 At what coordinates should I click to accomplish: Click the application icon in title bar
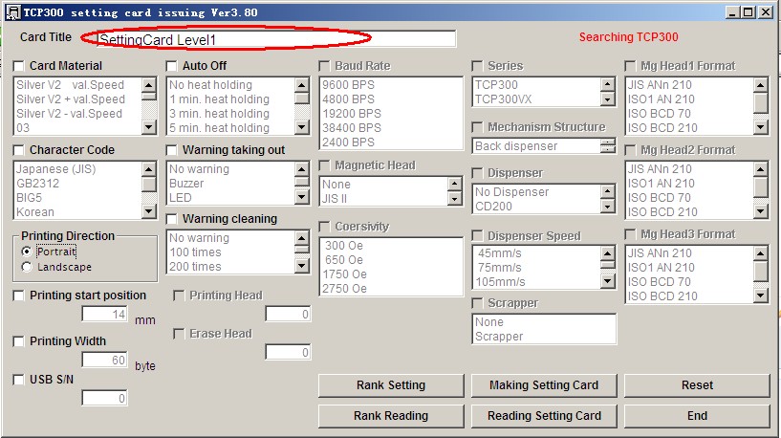pyautogui.click(x=12, y=12)
